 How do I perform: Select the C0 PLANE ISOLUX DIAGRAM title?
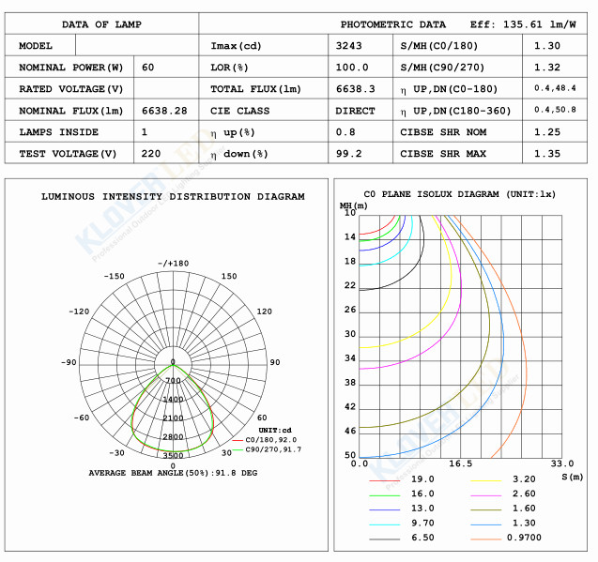click(460, 194)
